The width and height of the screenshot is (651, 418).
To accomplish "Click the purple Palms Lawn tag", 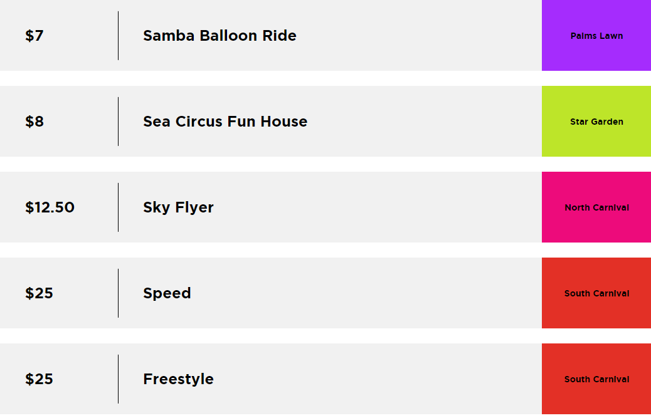I will pos(596,36).
